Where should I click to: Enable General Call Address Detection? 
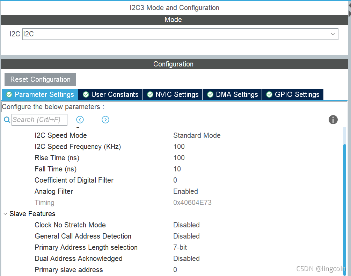(187, 236)
